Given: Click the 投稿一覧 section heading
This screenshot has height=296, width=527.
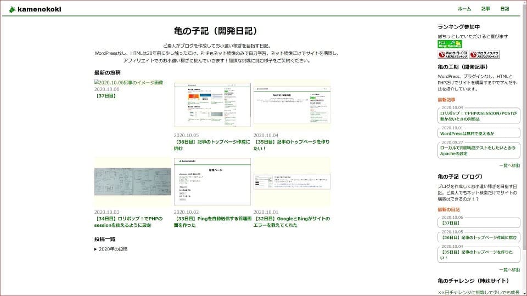Looking at the screenshot, I should [104, 239].
